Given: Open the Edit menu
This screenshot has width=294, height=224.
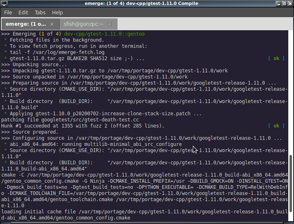Looking at the screenshot, I should coord(23,13).
